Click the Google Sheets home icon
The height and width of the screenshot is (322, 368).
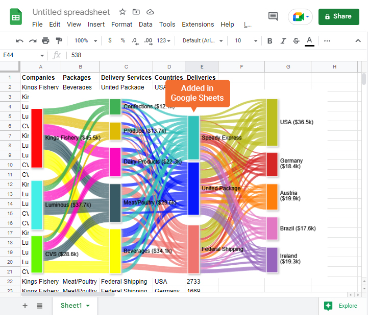tap(16, 16)
